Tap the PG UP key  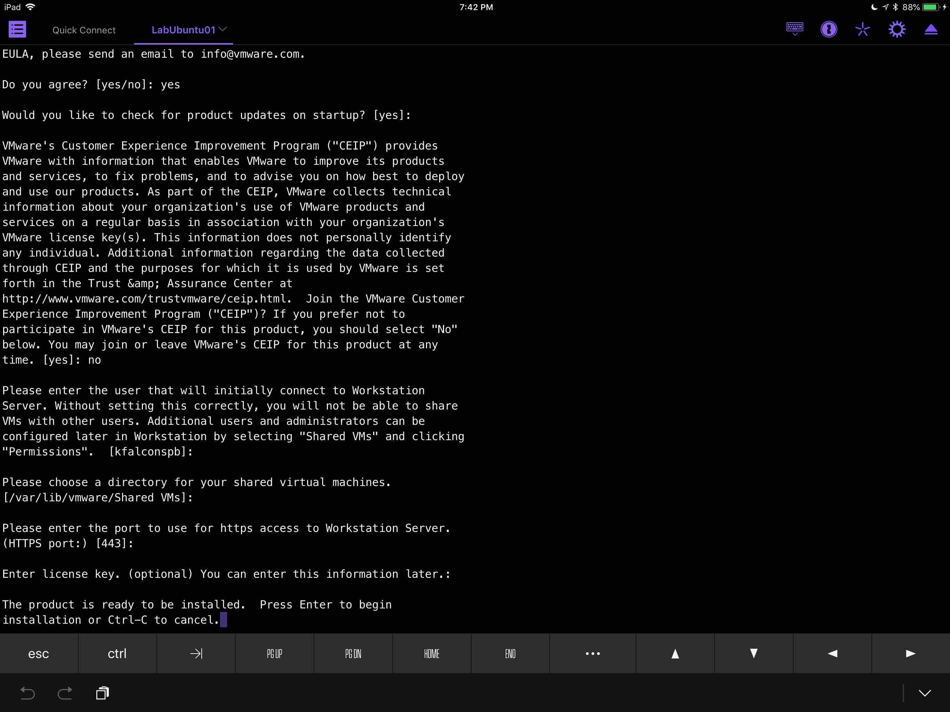[274, 653]
